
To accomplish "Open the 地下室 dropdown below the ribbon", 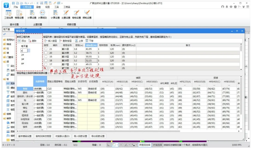I will click(11, 29).
